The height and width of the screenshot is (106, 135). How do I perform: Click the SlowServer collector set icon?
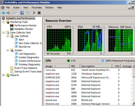pos(16,47)
